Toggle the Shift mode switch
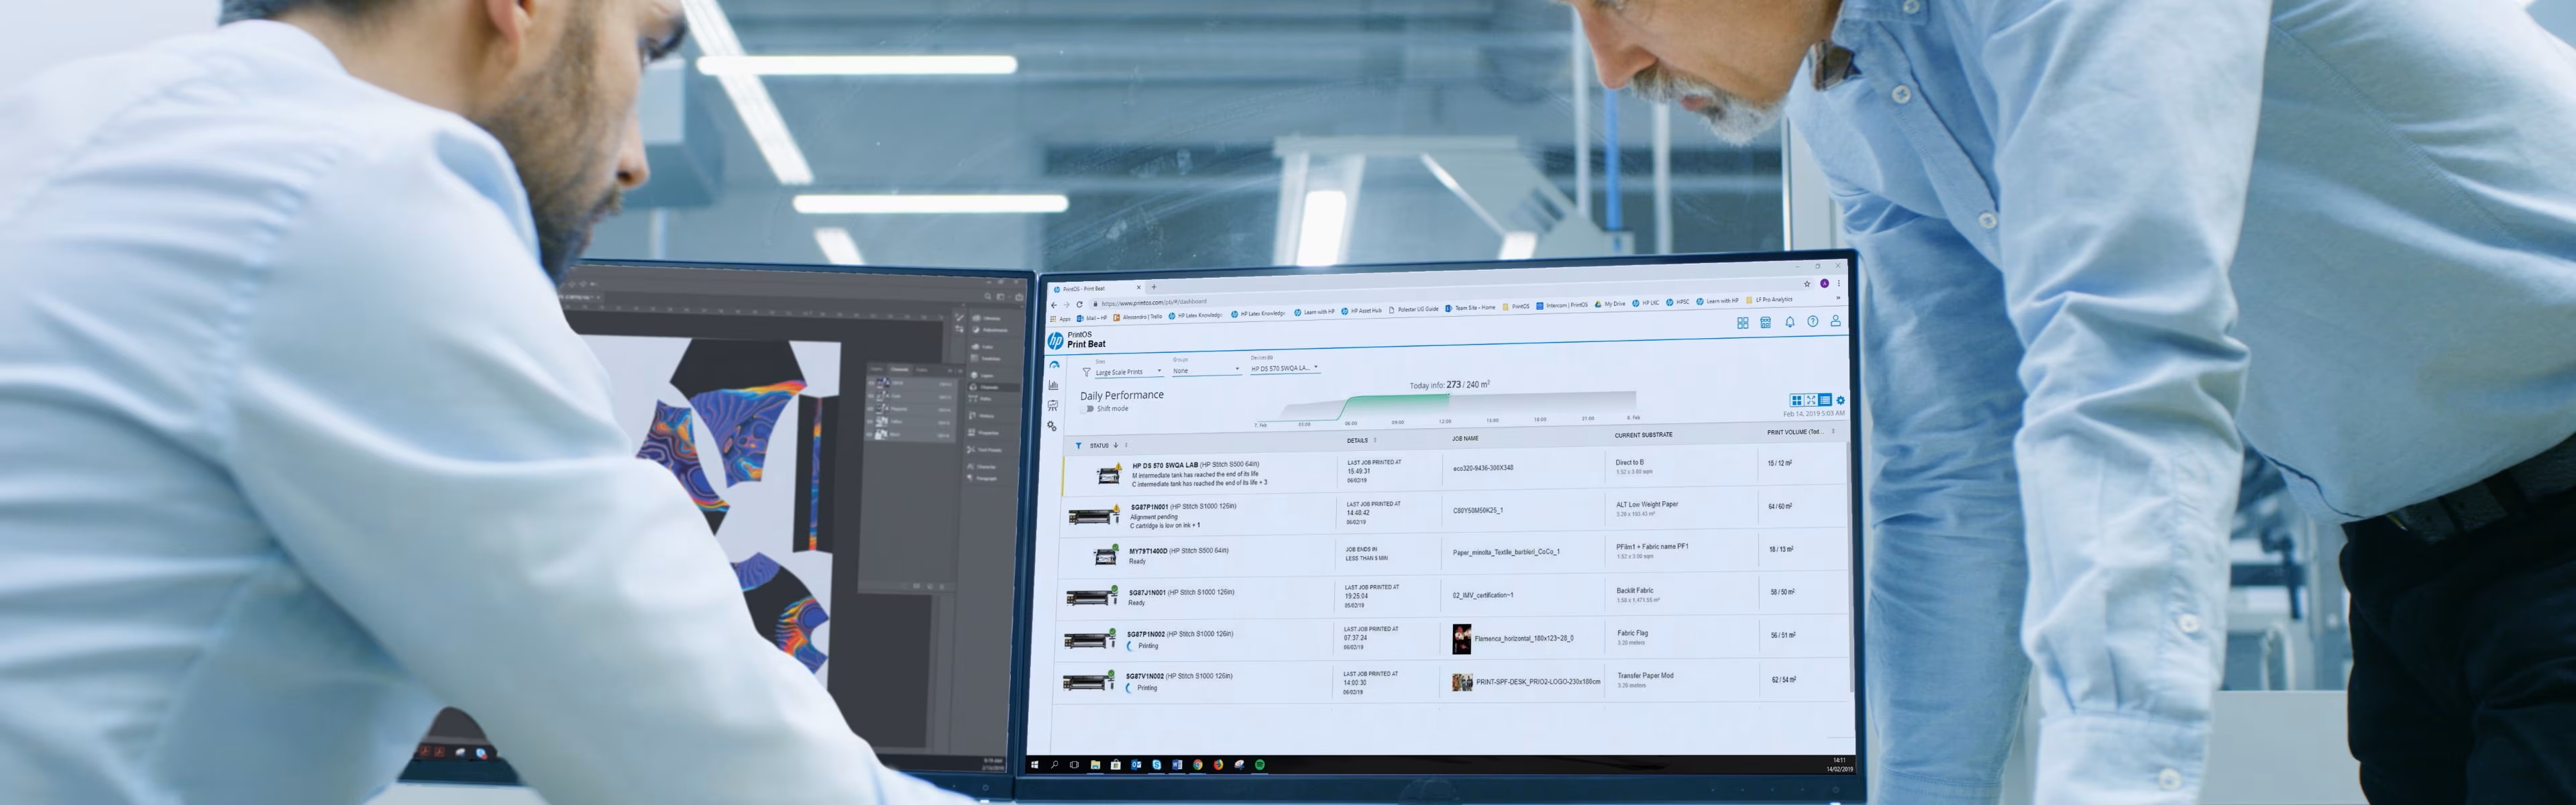The width and height of the screenshot is (2576, 805). point(1088,409)
